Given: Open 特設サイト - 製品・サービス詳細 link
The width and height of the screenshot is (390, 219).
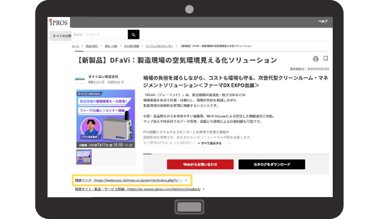Looking at the screenshot, I should (x=140, y=189).
